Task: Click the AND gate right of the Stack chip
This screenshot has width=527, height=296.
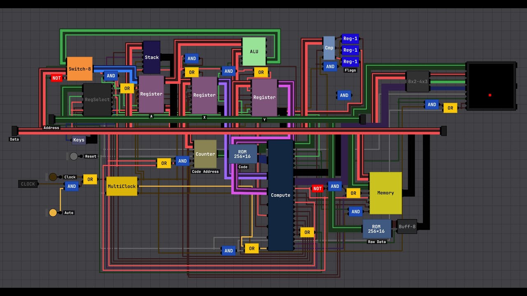Action: (x=192, y=58)
